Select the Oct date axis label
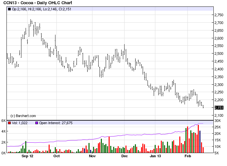This screenshot has width=227, height=166. tap(56, 156)
